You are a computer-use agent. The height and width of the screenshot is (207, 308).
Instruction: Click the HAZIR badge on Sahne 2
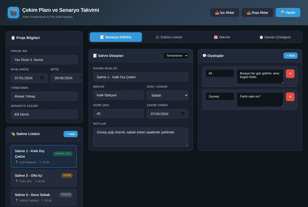point(67,175)
